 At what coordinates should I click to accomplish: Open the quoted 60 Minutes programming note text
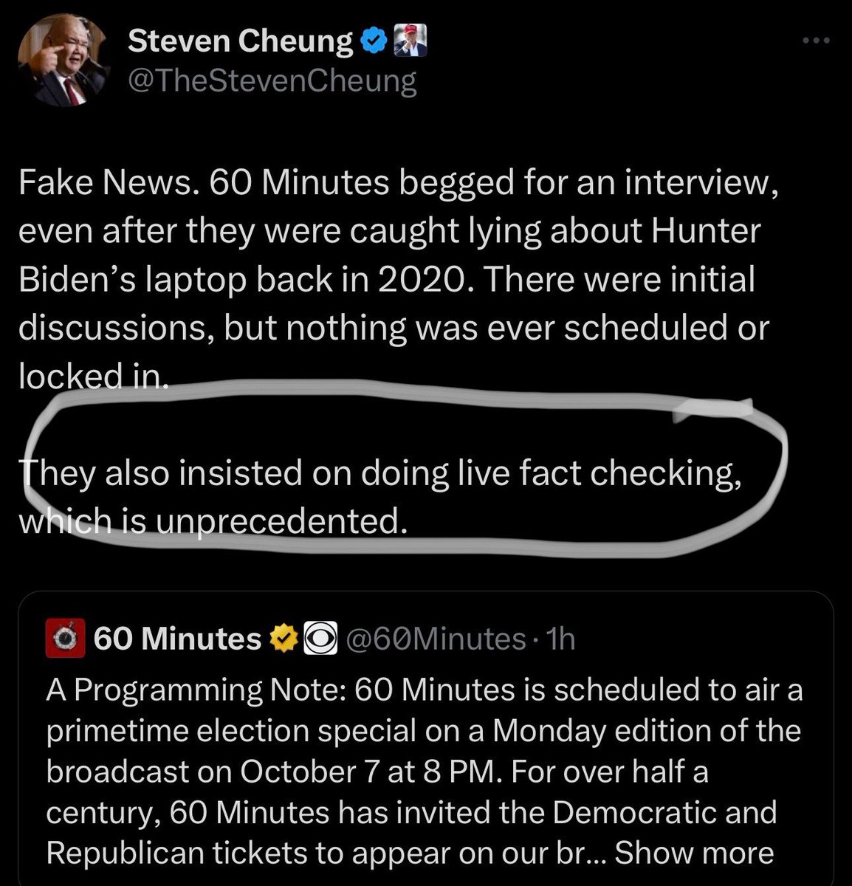pos(425,771)
